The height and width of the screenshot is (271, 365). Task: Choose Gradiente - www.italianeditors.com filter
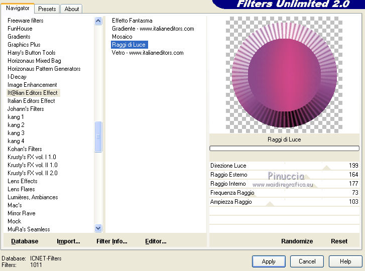(153, 29)
